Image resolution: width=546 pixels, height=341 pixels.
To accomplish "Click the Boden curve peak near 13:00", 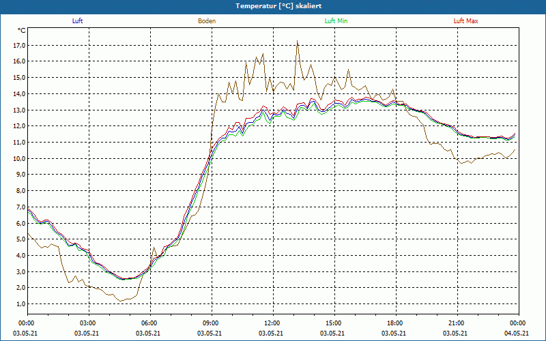I will [297, 41].
